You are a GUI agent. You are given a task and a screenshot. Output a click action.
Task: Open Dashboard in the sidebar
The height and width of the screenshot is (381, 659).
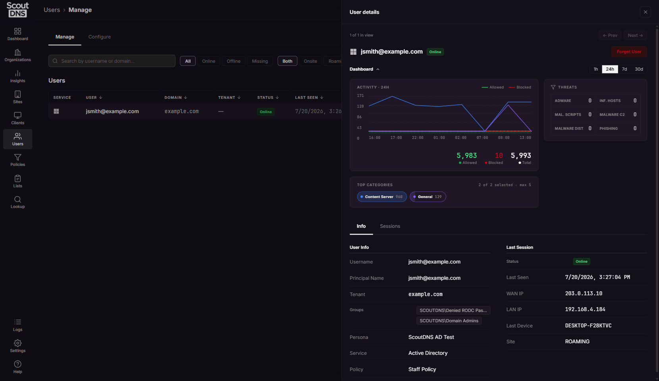coord(17,34)
